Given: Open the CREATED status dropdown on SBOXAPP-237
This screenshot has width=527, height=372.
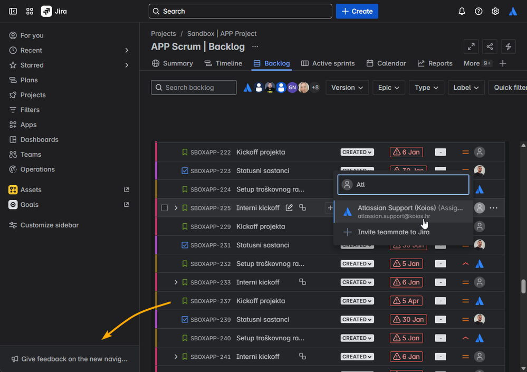Looking at the screenshot, I should [x=357, y=301].
